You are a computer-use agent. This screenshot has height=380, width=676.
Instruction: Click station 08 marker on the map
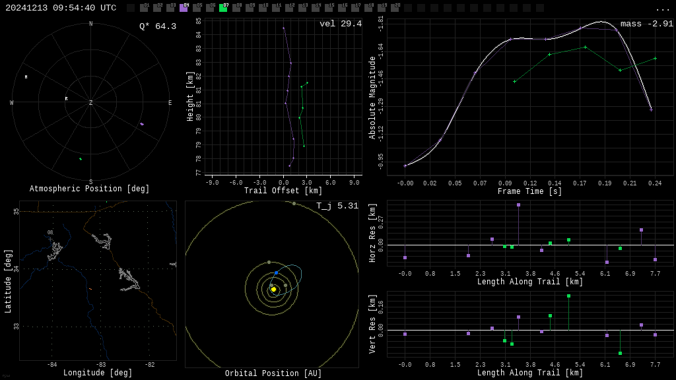click(50, 238)
